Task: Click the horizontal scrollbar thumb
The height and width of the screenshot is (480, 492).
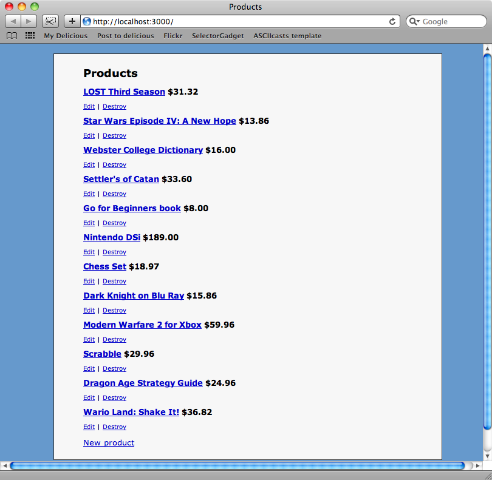Action: (237, 465)
